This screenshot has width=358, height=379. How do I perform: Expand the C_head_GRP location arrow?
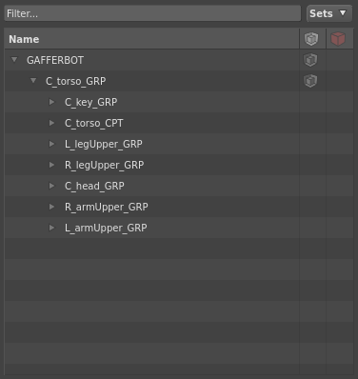[51, 186]
